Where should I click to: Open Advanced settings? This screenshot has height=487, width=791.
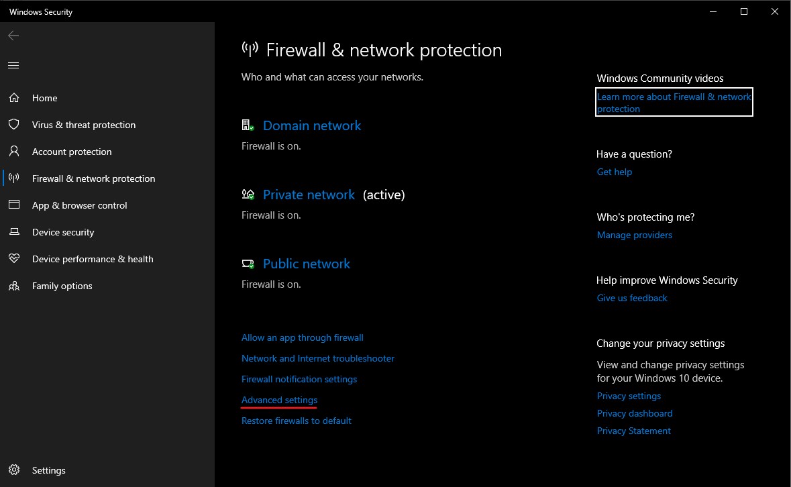pyautogui.click(x=278, y=400)
